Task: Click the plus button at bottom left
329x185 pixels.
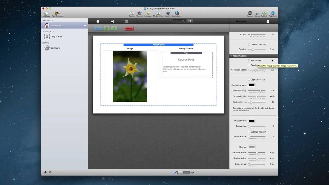Action: (x=45, y=172)
